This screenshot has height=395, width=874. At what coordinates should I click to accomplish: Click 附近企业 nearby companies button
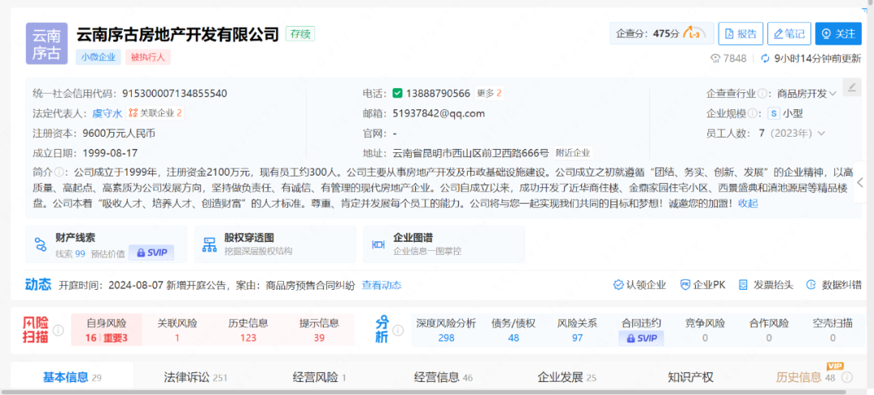tap(572, 153)
